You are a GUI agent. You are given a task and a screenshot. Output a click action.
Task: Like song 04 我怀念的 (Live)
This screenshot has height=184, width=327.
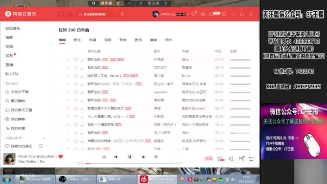coord(76,84)
